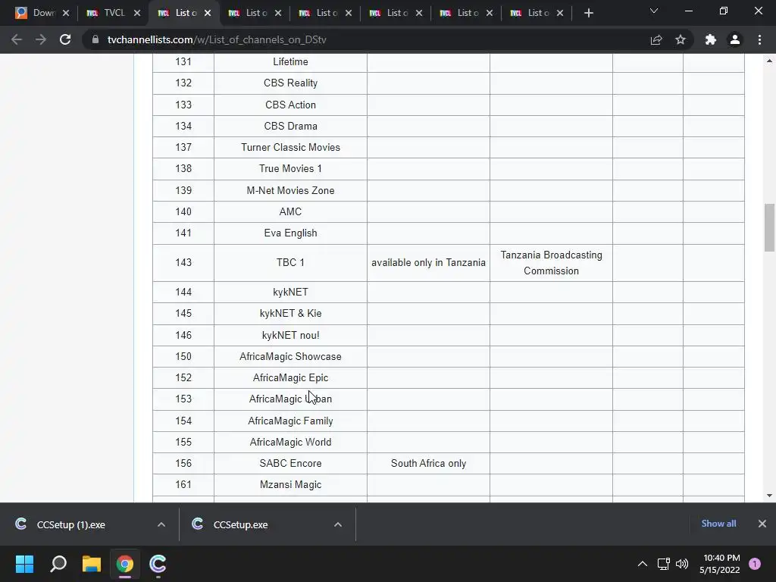
Task: Open a new browser tab
Action: click(x=588, y=13)
